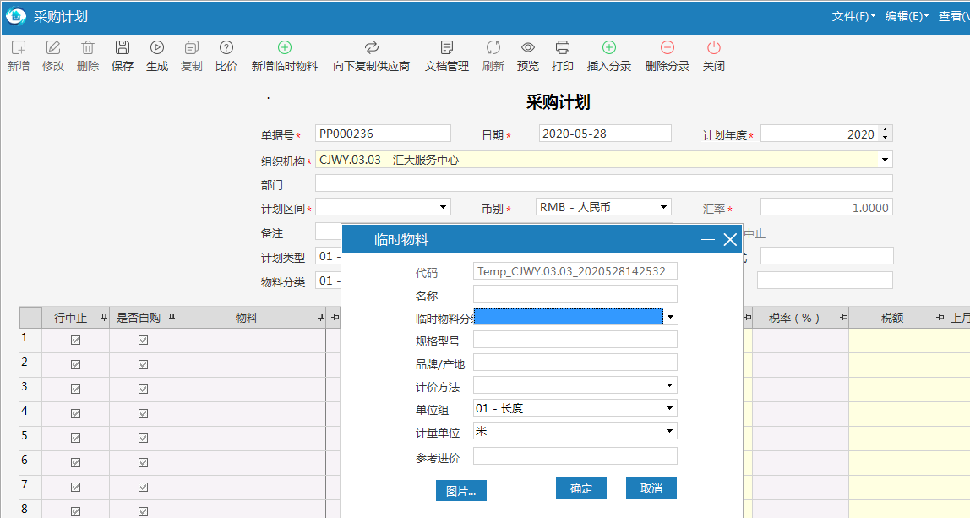Click the pin icon on 物料 column header
Image resolution: width=970 pixels, height=518 pixels.
click(320, 318)
